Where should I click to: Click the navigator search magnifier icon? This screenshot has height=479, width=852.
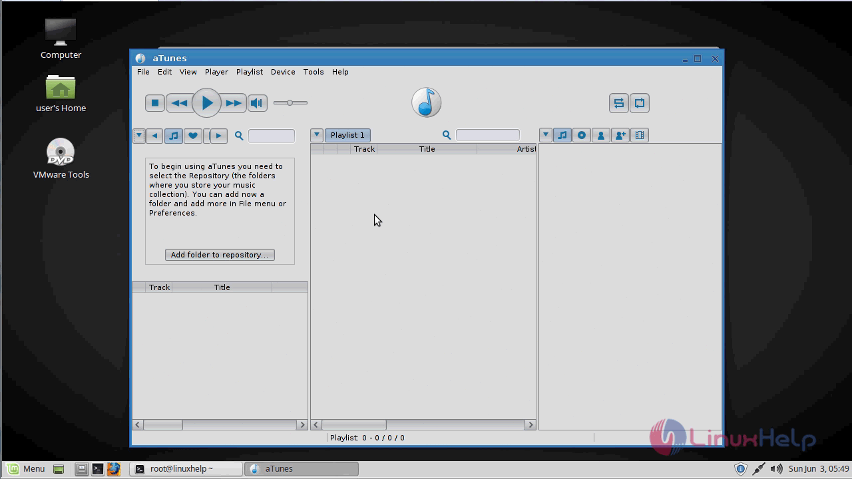(x=239, y=136)
